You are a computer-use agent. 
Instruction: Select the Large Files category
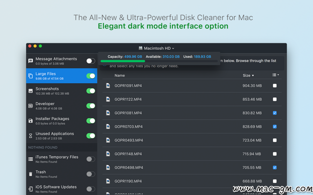(61, 76)
